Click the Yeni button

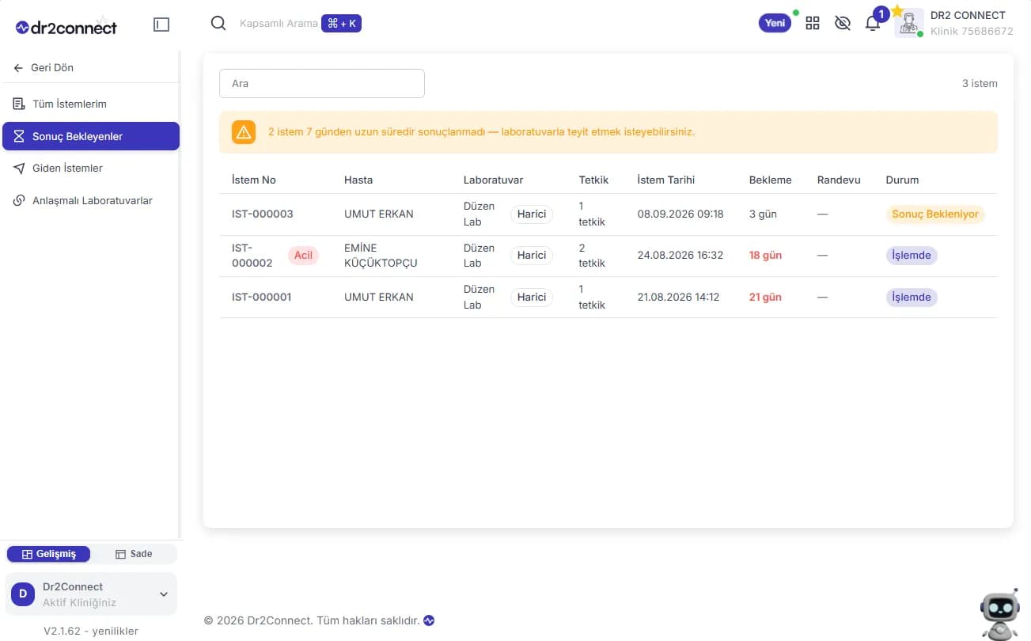point(775,23)
